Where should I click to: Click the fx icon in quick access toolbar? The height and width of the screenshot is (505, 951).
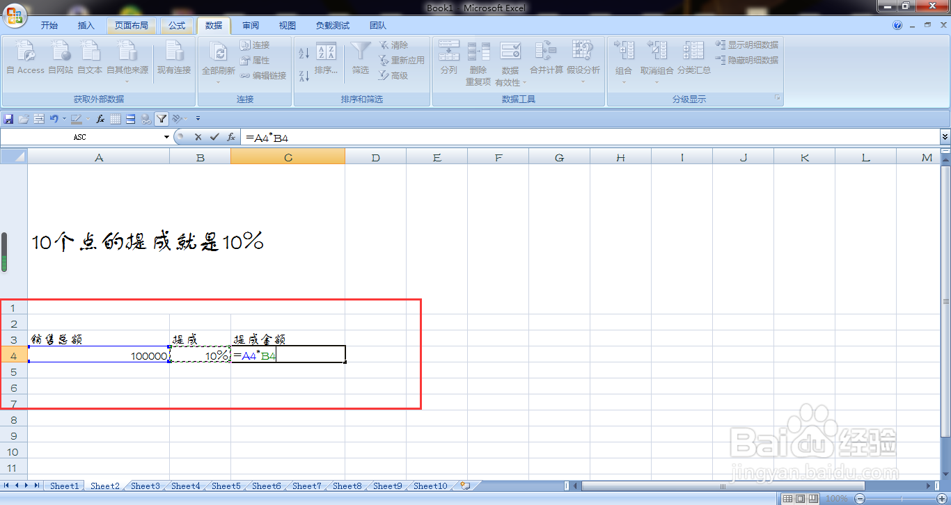100,119
